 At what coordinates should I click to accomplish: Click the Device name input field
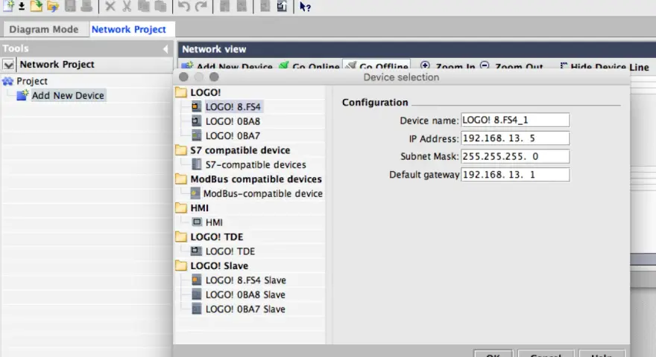(515, 120)
